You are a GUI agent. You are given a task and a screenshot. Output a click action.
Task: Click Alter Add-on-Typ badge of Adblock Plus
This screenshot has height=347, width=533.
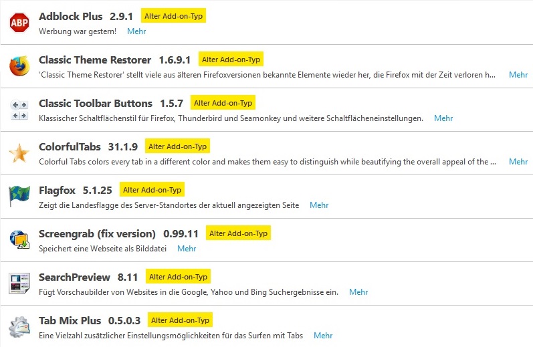(173, 16)
